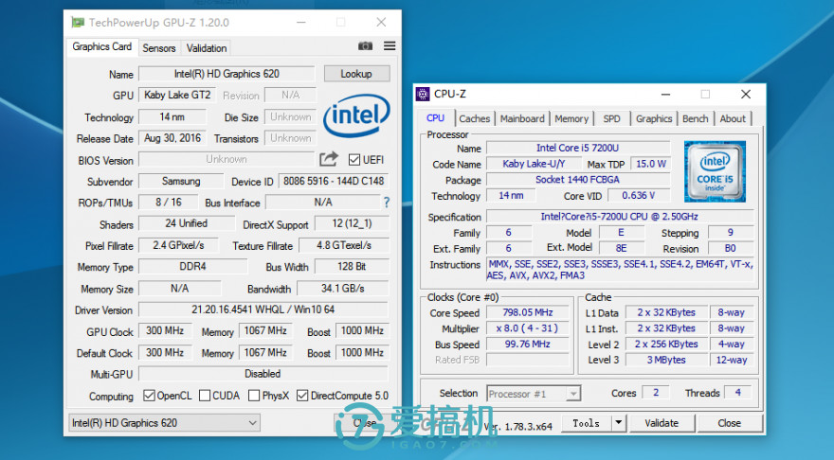Click the Device ID field 8086 5916
Viewport: 834px width, 460px height.
pos(334,181)
